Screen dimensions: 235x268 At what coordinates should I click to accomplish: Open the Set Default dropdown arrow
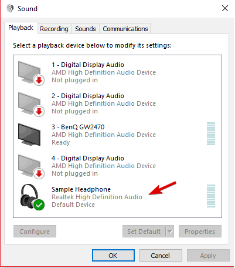(x=170, y=232)
